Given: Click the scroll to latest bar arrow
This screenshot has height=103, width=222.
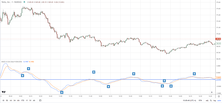Looking at the screenshot, I should tap(212, 92).
